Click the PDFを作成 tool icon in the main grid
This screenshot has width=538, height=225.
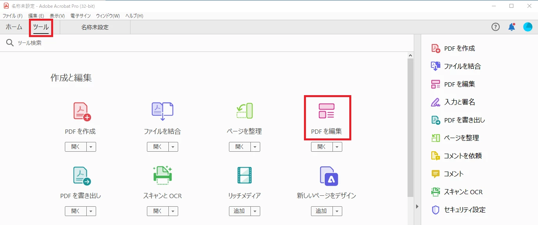(x=82, y=111)
